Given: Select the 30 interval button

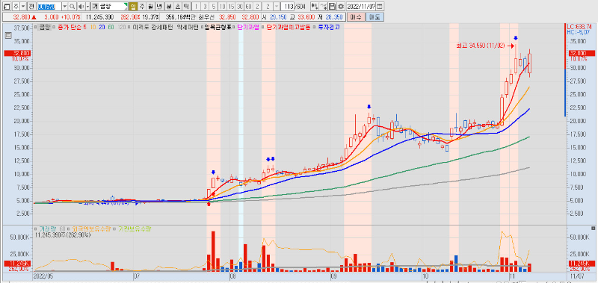Looking at the screenshot, I should point(239,7).
